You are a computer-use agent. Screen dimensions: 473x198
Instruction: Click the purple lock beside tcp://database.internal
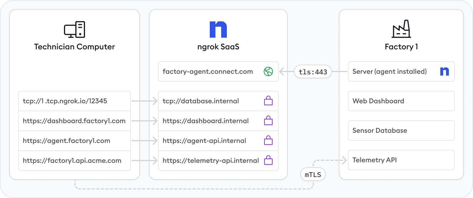coord(268,101)
